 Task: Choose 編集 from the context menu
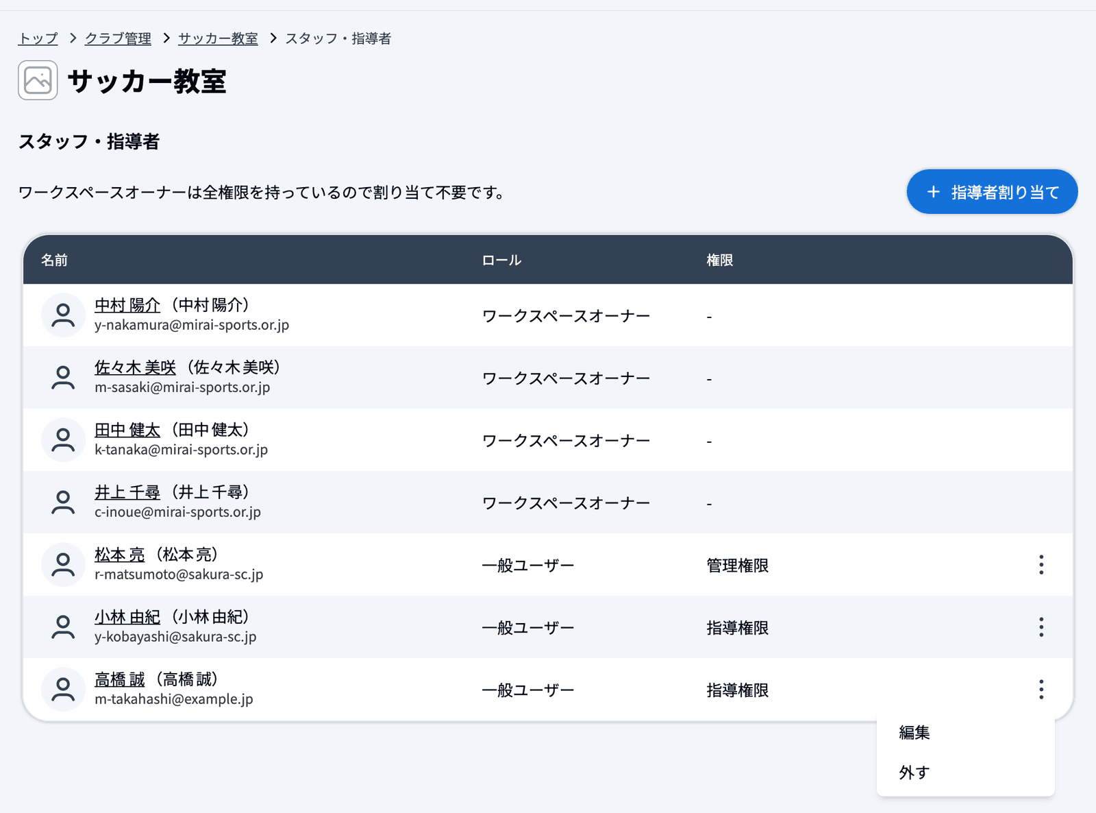965,733
